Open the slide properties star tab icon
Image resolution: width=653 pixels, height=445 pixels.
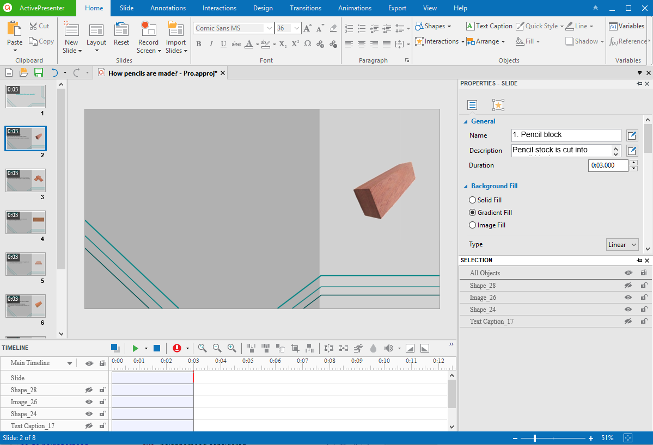coord(498,105)
